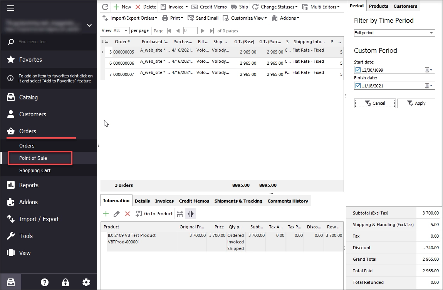Click the help question mark icon

click(x=45, y=282)
